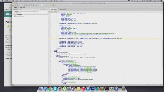
Task: Click the Save All toolbar icon
Action: pyautogui.click(x=15, y=5)
